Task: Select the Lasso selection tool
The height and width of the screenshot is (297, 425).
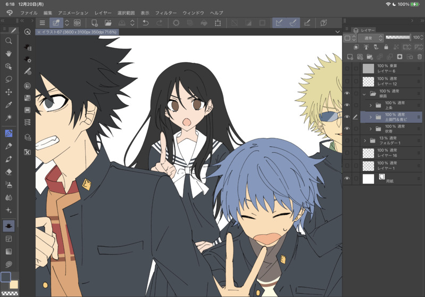Action: click(9, 79)
